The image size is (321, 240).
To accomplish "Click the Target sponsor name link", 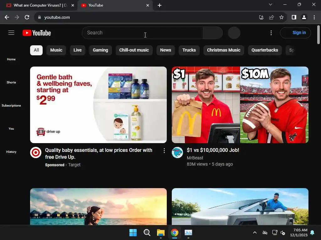I will (x=74, y=165).
